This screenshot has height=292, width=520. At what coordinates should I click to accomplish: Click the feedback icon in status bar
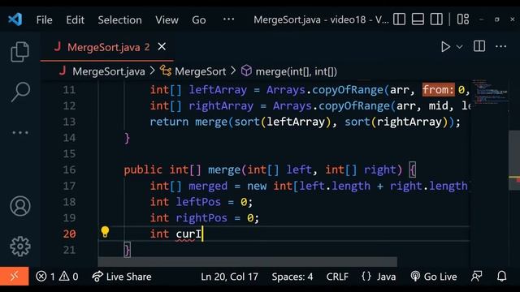477,276
